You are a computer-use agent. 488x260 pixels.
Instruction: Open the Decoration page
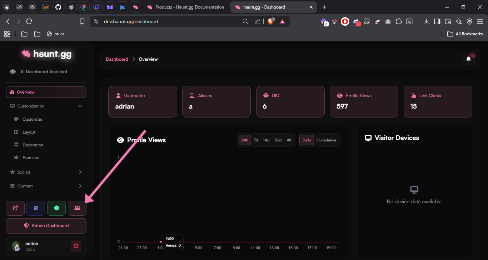(x=33, y=145)
